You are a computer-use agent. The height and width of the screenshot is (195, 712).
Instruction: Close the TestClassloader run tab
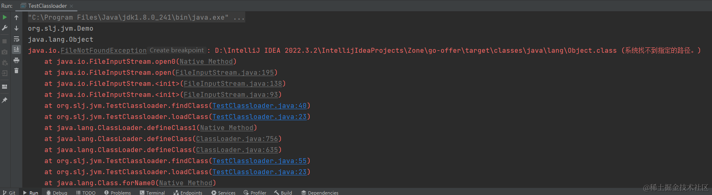pyautogui.click(x=71, y=6)
